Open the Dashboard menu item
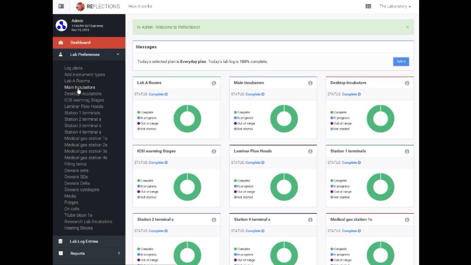 click(x=89, y=43)
